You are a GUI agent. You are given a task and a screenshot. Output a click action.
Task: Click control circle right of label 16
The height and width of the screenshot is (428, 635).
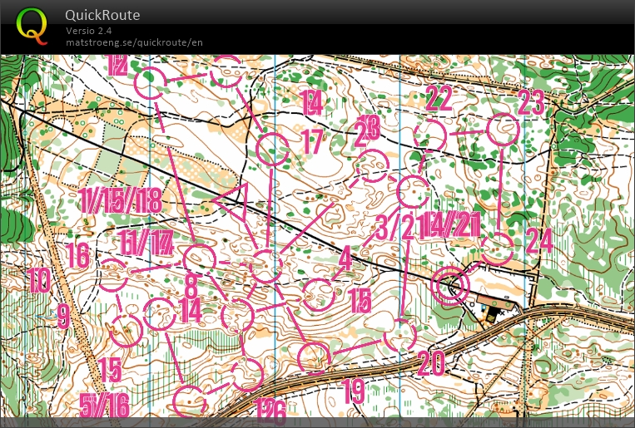(x=113, y=275)
